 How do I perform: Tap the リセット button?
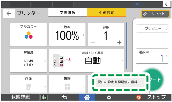pos(155,14)
